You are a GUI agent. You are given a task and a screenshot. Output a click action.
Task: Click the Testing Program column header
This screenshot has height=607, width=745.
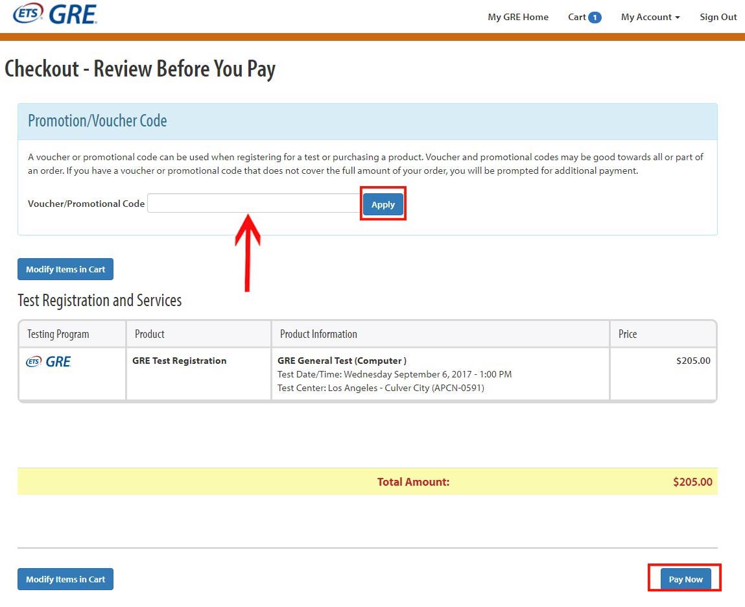coord(58,335)
